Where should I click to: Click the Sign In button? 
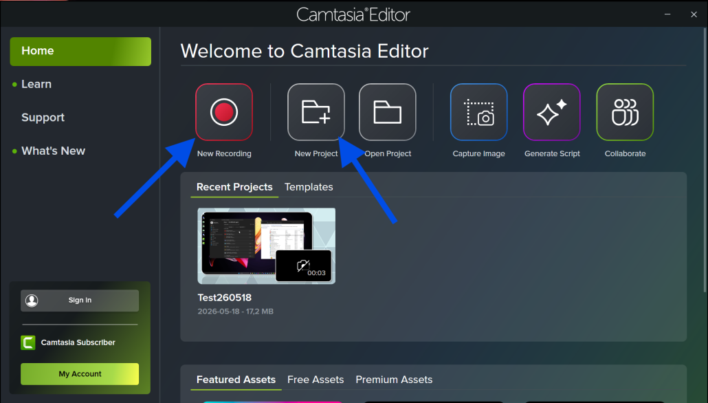(x=80, y=301)
